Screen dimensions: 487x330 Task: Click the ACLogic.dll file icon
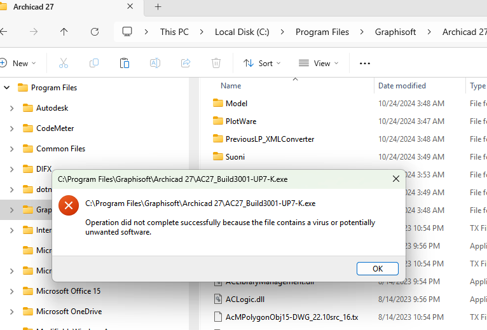(218, 299)
